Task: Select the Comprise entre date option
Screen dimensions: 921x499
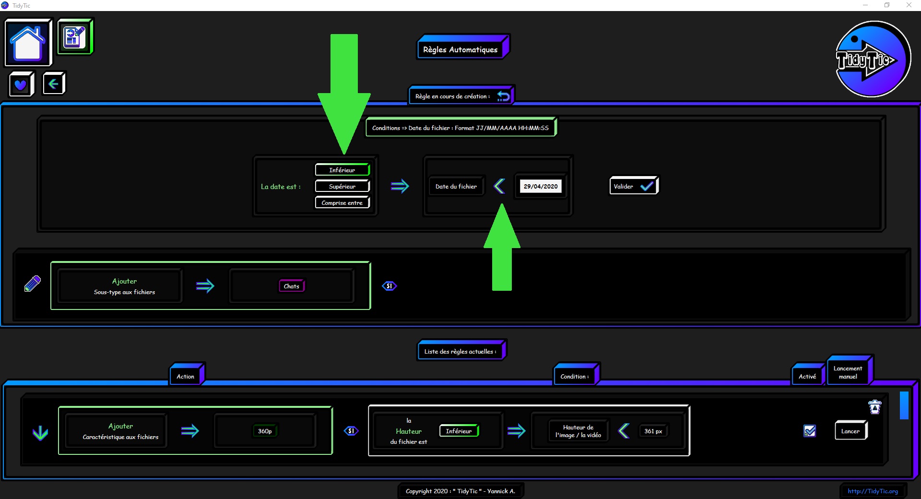Action: pyautogui.click(x=342, y=202)
